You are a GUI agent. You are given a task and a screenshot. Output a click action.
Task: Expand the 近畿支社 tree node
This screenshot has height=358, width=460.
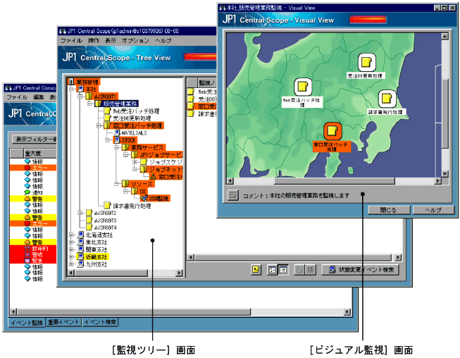(x=71, y=257)
